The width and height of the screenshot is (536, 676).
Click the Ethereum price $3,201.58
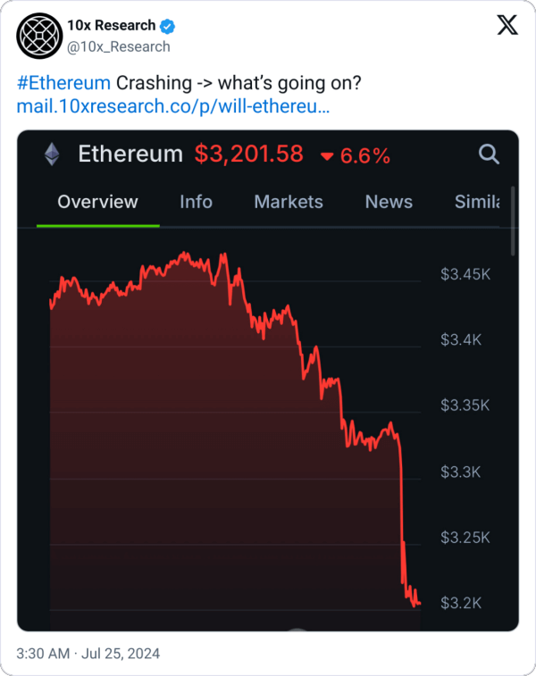[x=248, y=154]
